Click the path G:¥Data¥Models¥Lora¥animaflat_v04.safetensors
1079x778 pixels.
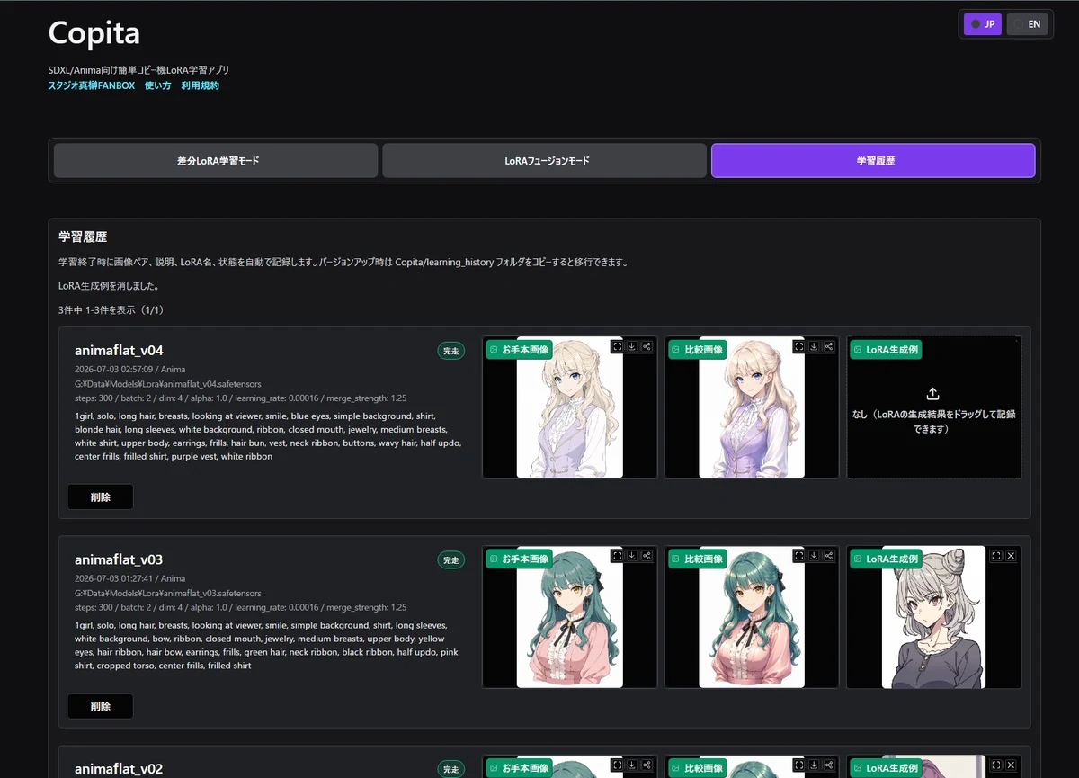pyautogui.click(x=168, y=384)
